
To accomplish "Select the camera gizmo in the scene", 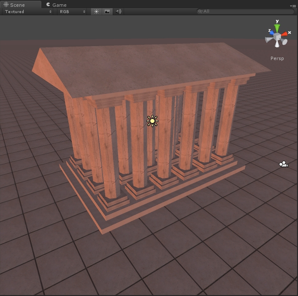I will (x=284, y=164).
